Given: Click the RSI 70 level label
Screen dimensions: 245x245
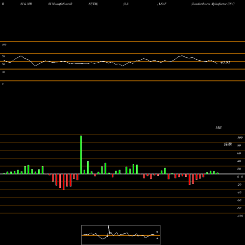Looking at the screenshot, I should pyautogui.click(x=3, y=56).
